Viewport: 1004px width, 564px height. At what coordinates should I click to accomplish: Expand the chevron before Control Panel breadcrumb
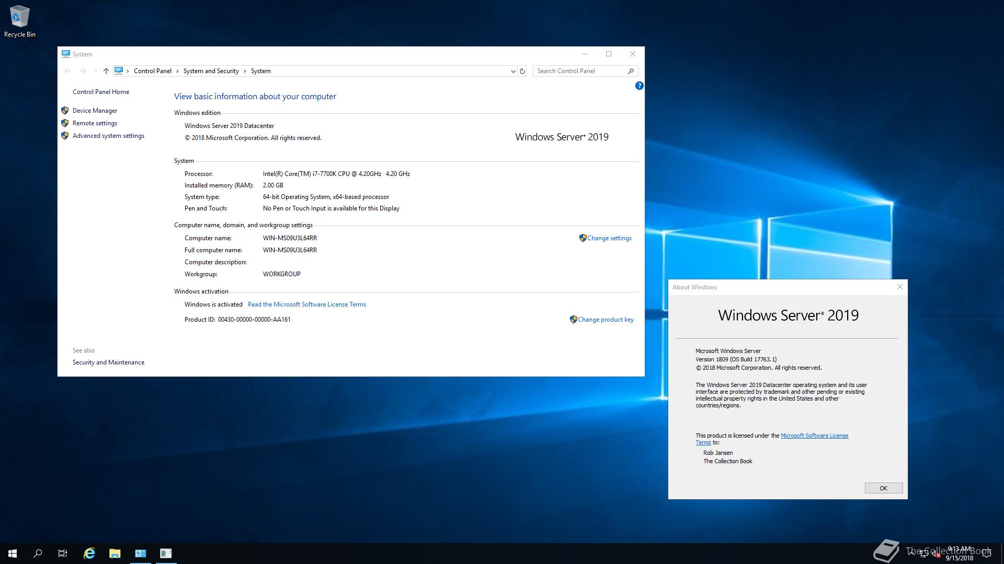(x=128, y=71)
